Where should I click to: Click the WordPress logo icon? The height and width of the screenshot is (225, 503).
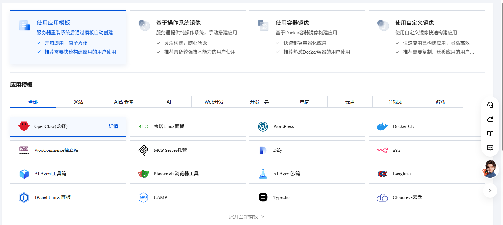click(x=263, y=126)
